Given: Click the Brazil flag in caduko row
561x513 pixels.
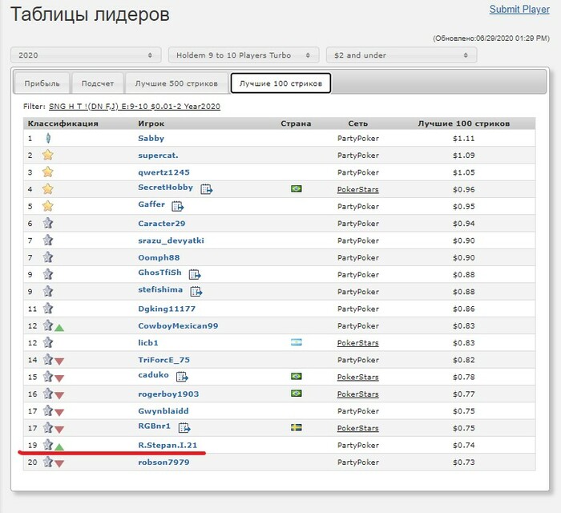Looking at the screenshot, I should tap(297, 377).
